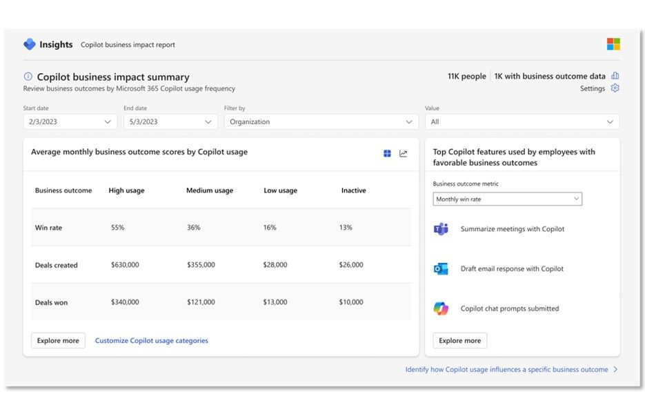Click Explore more under top Copilot features
This screenshot has height=403, width=645.
tap(459, 340)
